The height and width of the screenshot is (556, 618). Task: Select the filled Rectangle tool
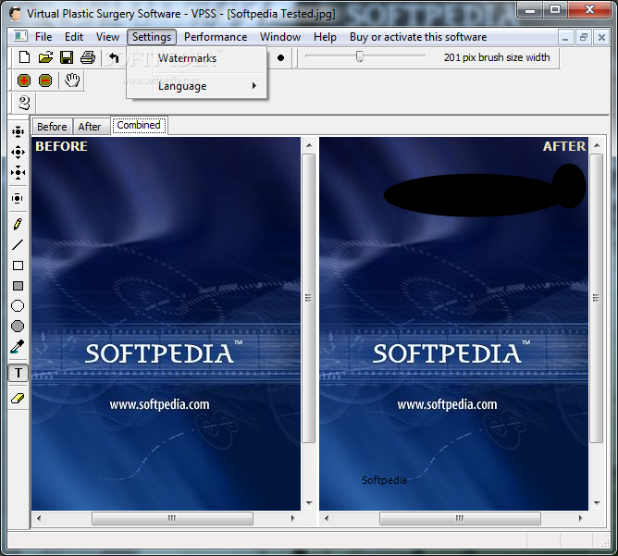18,286
